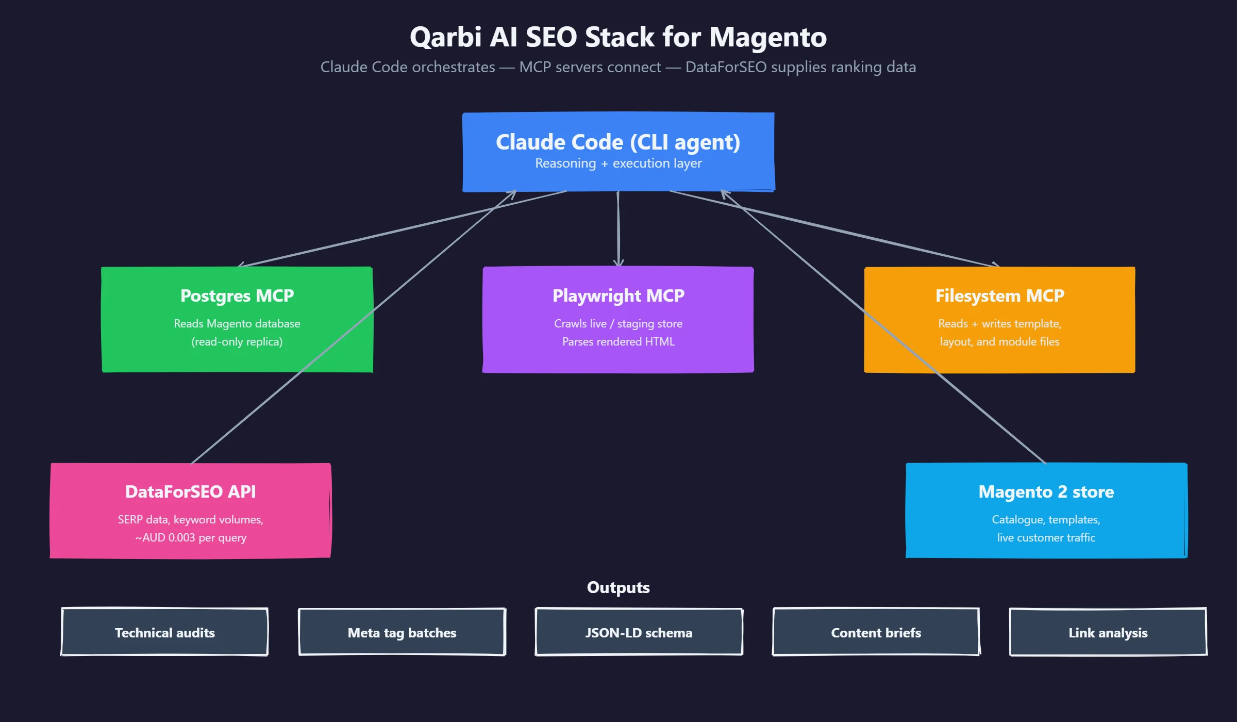Viewport: 1237px width, 722px height.
Task: Click 'Reads Magento database' text
Action: pos(237,323)
